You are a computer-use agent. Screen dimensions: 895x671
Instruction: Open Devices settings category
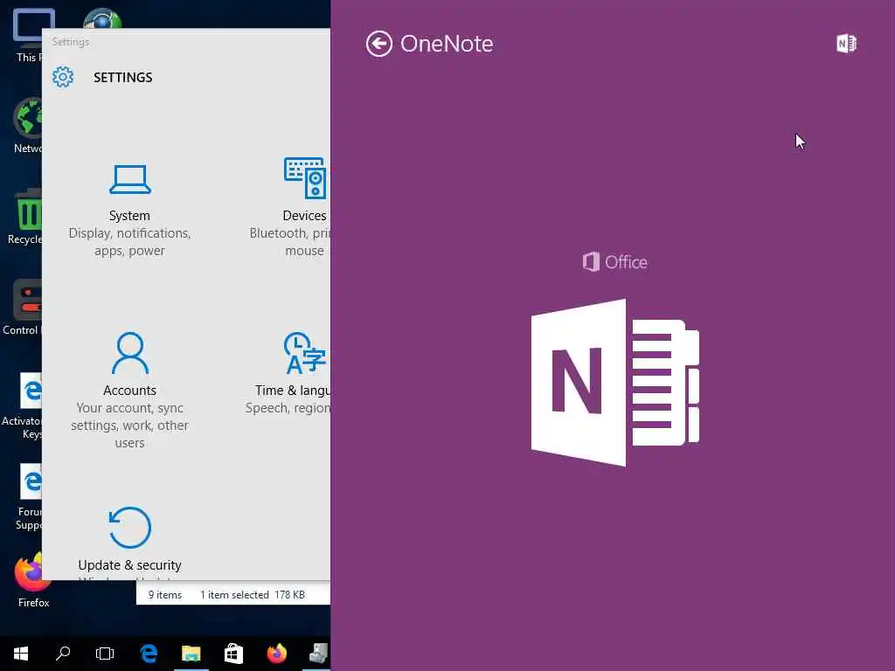click(x=290, y=208)
